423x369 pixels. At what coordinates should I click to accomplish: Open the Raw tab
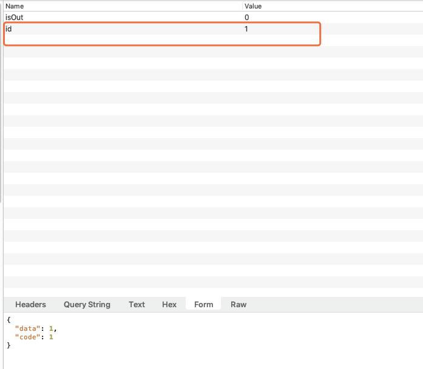[239, 304]
